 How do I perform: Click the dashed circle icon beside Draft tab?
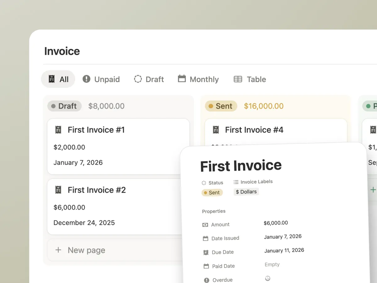pyautogui.click(x=138, y=79)
